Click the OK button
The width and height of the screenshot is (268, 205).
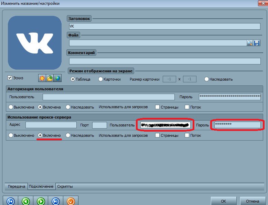223,201
